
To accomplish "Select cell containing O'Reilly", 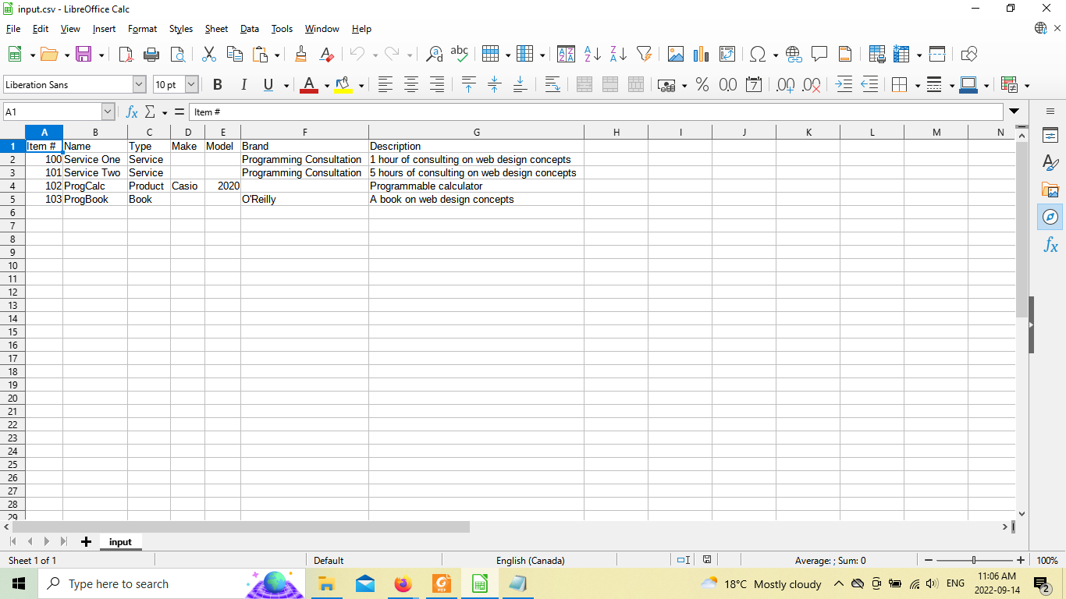I will pos(304,199).
